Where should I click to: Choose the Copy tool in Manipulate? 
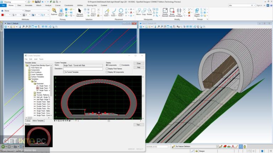(x=144, y=12)
